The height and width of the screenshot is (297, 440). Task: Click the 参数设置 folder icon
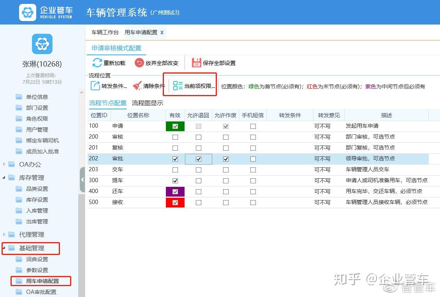pyautogui.click(x=19, y=270)
